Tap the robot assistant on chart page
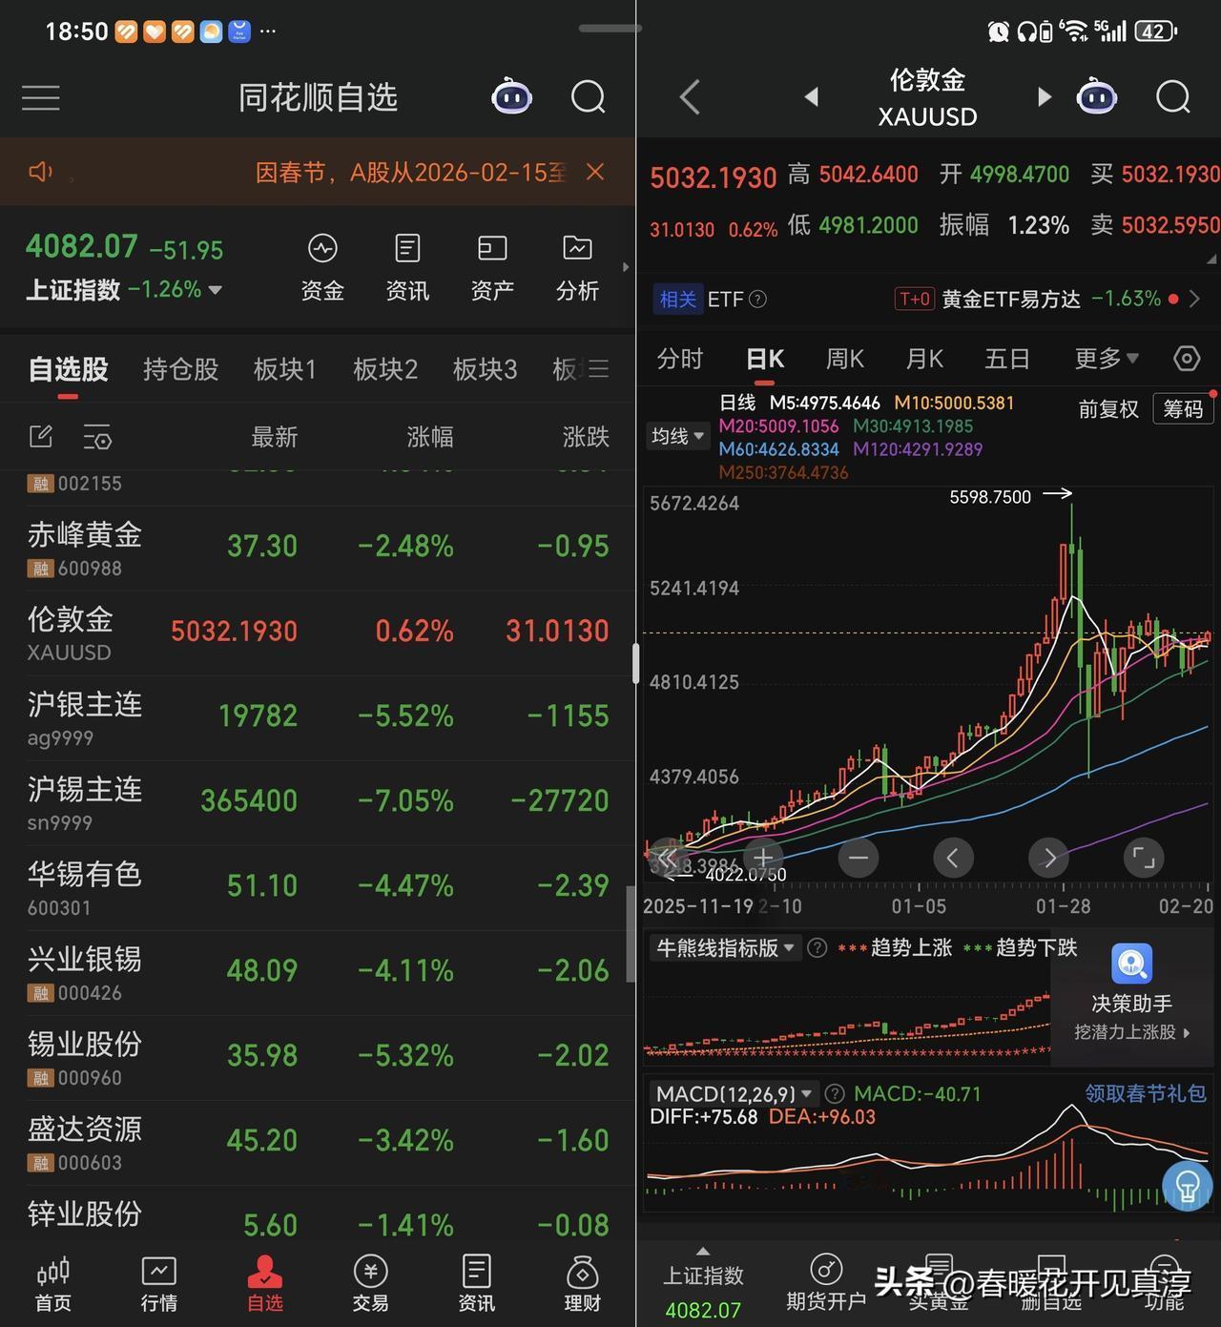 [x=1096, y=96]
